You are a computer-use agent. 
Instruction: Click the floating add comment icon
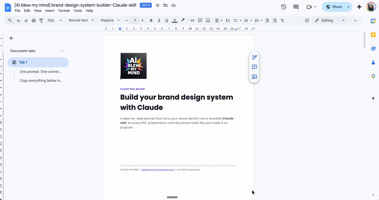point(254,67)
